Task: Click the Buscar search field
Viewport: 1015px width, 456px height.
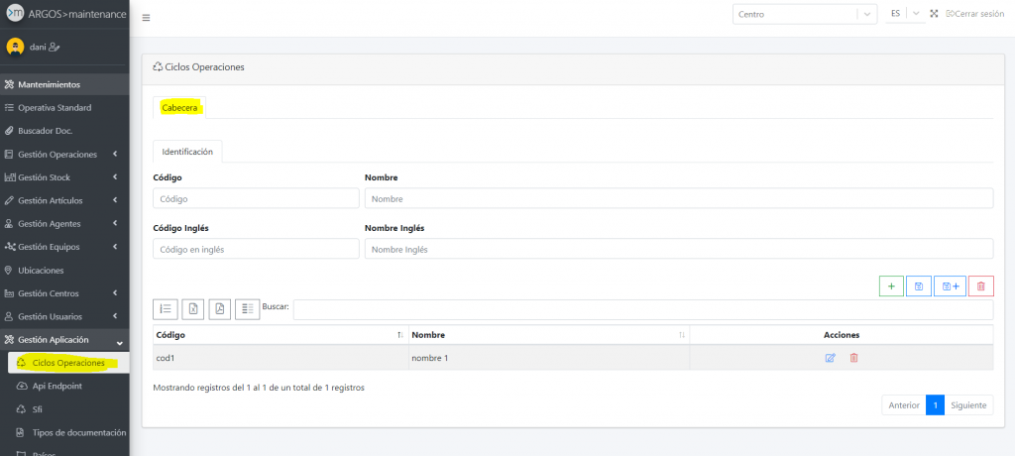Action: click(642, 308)
